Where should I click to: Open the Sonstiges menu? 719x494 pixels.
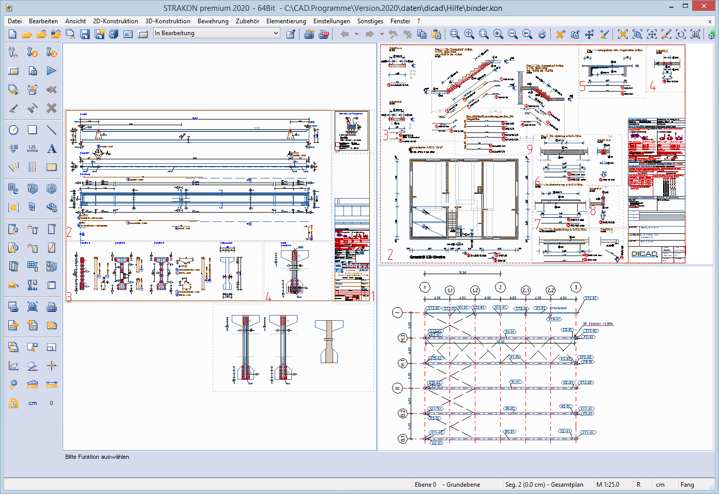pos(370,21)
